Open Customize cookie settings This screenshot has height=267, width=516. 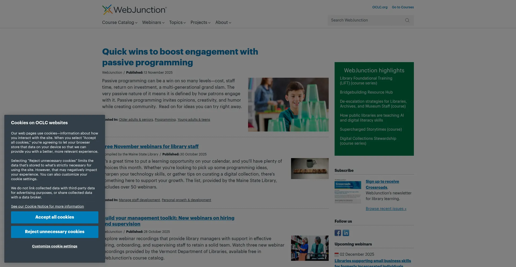coord(55,246)
